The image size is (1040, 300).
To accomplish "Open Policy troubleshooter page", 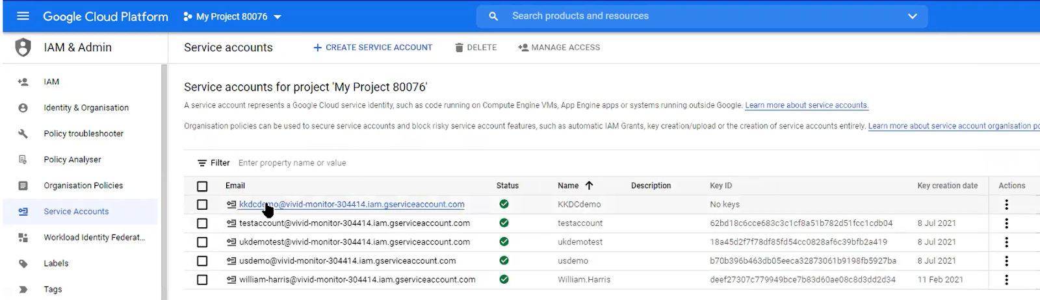I will point(83,134).
